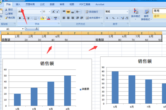166x110 pixels.
Task: Click the decrease indent icon
Action: pos(77,18)
